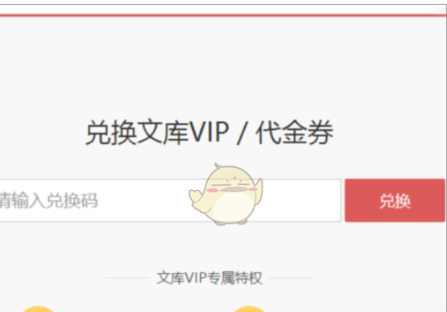This screenshot has height=312, width=447.
Task: Click the placeholder text 请输入兑换码
Action: (x=49, y=200)
